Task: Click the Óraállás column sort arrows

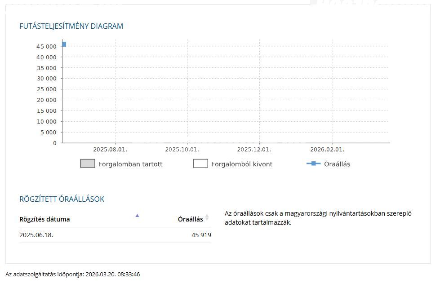Action: [x=207, y=217]
